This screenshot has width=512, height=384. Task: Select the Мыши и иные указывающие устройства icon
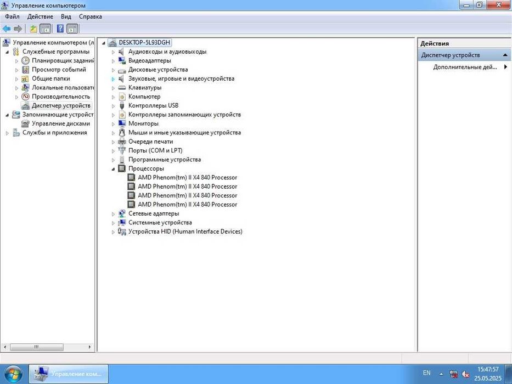coord(122,133)
